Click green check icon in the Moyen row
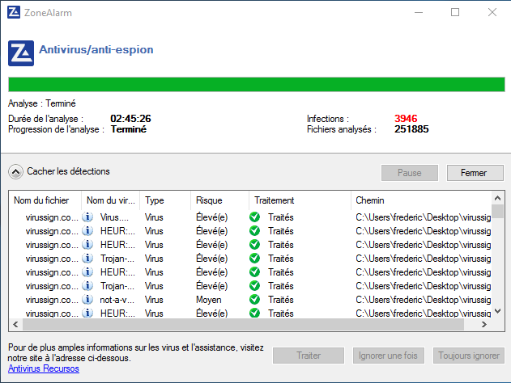 point(254,299)
